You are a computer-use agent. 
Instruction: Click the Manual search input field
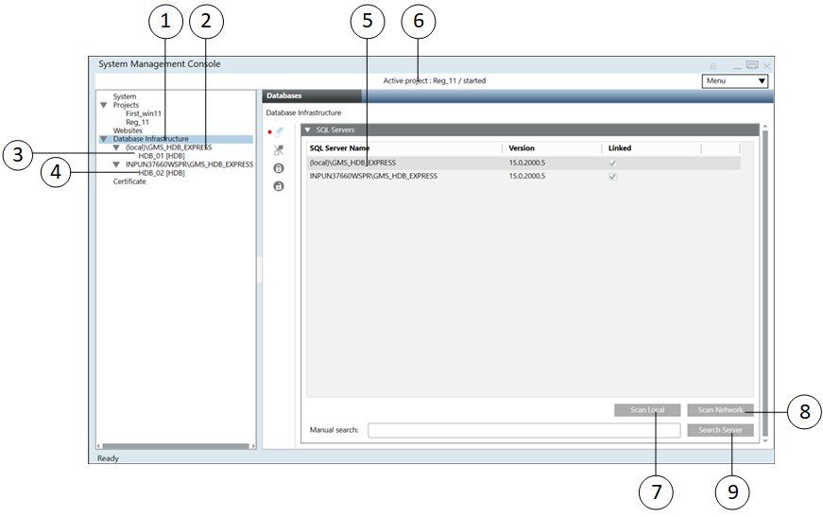pyautogui.click(x=523, y=431)
